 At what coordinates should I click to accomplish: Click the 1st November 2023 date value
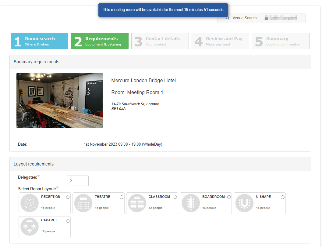tap(123, 144)
